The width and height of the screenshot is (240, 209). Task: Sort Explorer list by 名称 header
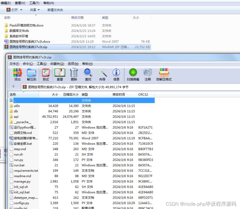36,18
